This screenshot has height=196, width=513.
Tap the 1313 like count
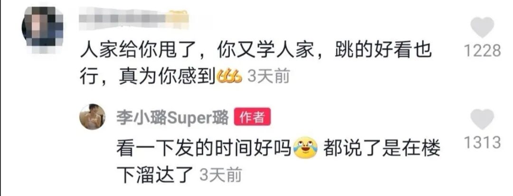click(x=483, y=143)
